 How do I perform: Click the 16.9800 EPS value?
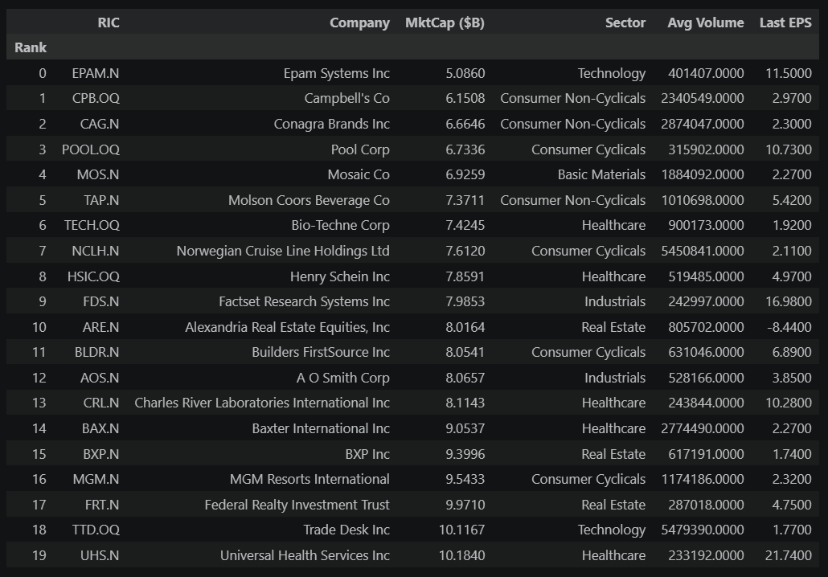click(789, 301)
